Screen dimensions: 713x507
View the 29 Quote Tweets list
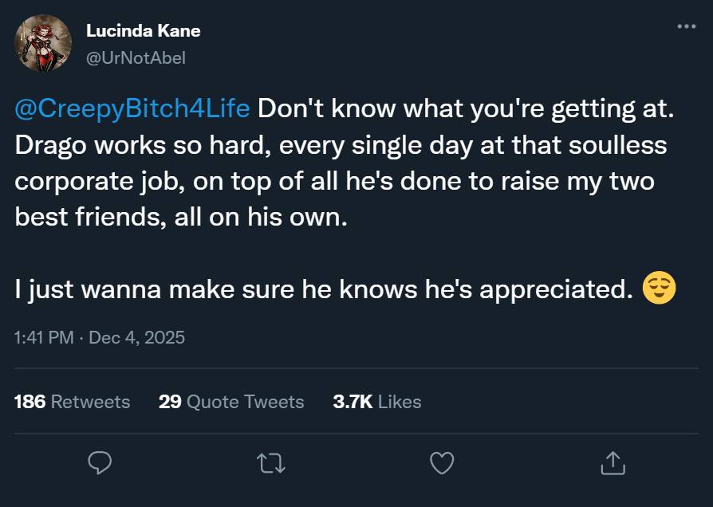(231, 401)
